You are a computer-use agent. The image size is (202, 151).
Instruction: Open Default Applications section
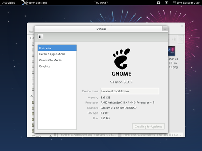click(57, 54)
